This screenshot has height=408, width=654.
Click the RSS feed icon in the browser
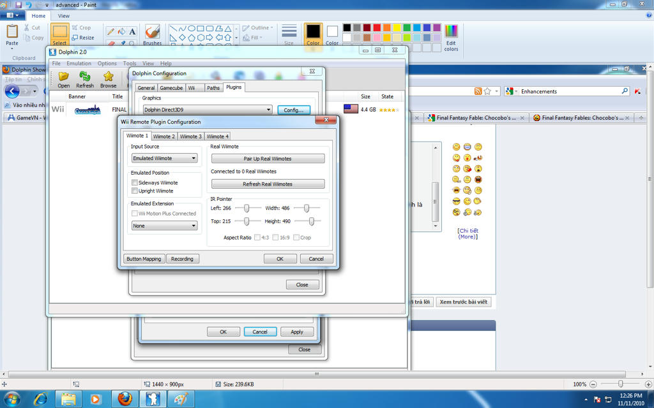478,91
